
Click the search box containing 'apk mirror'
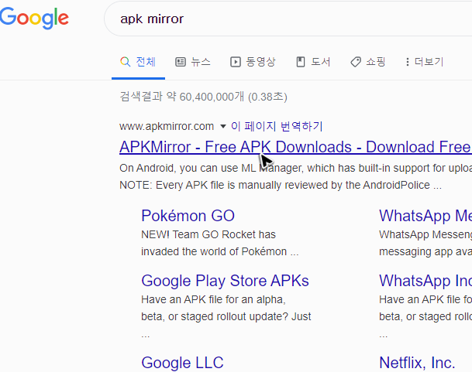tap(288, 19)
